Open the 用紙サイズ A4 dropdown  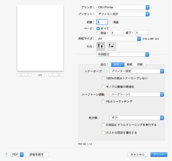click(x=118, y=39)
